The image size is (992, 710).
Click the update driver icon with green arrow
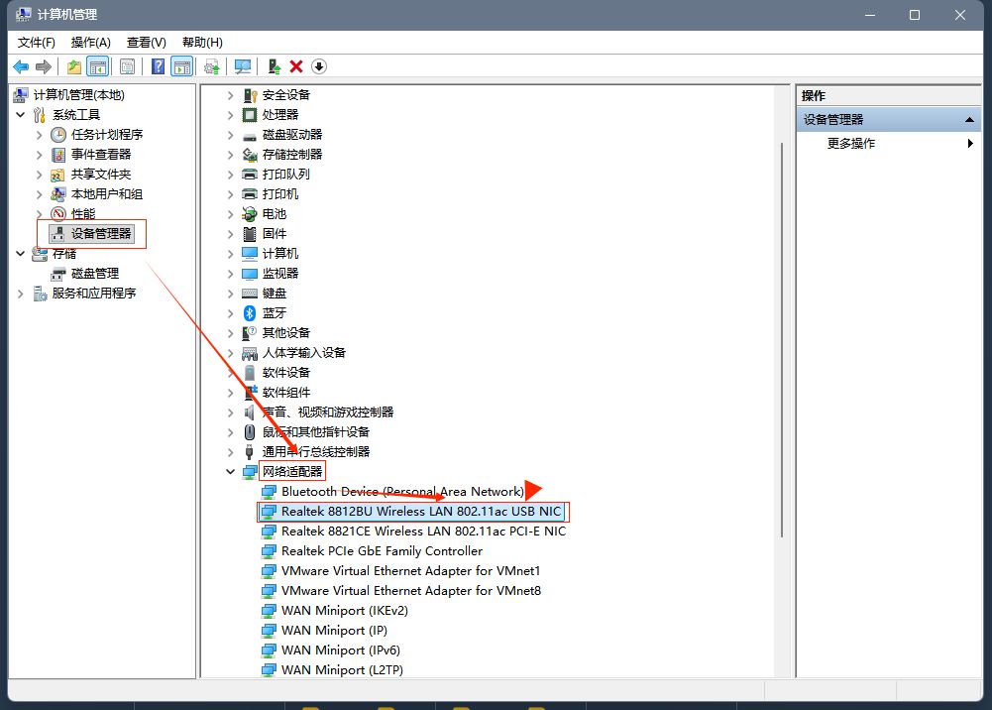click(275, 66)
